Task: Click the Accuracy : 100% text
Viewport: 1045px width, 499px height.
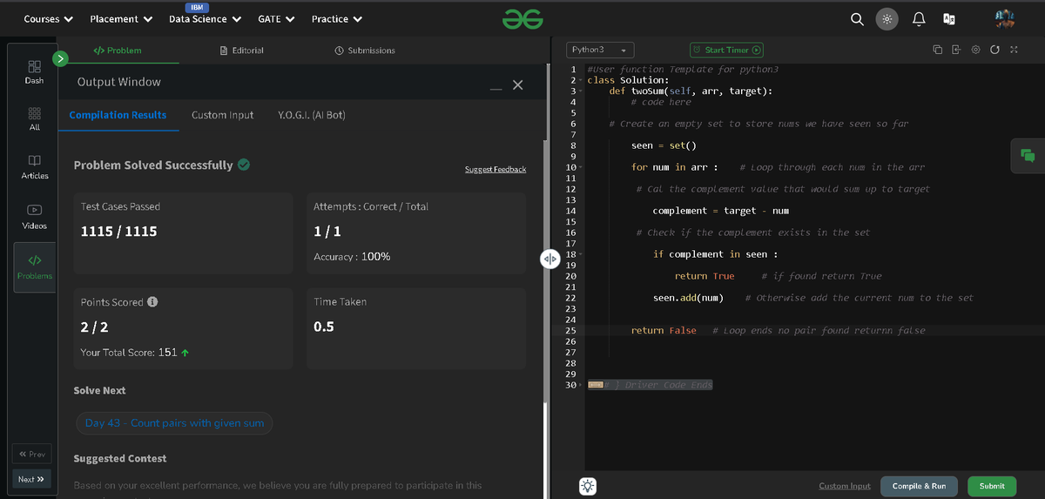Action: (x=352, y=257)
